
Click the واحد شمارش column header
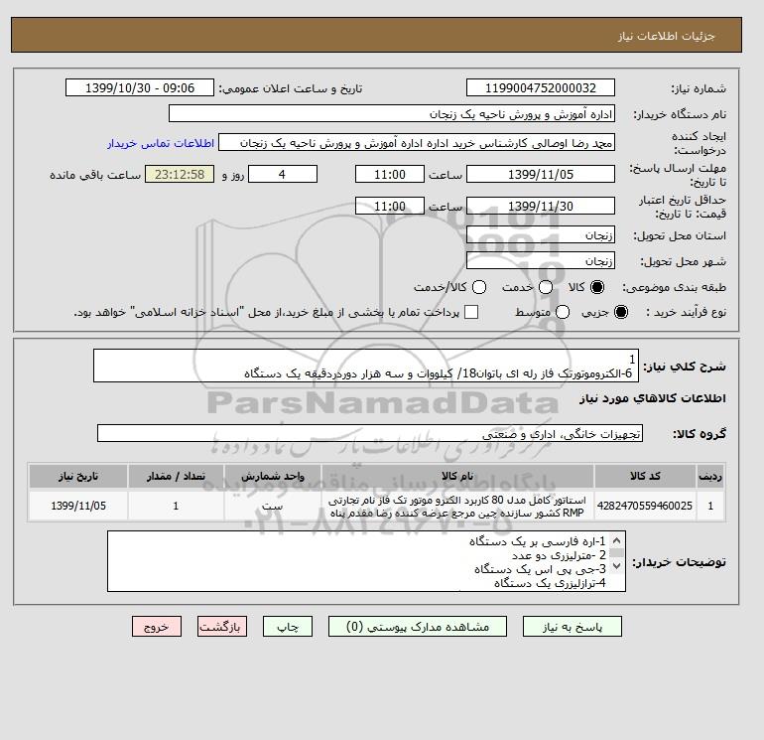point(273,476)
